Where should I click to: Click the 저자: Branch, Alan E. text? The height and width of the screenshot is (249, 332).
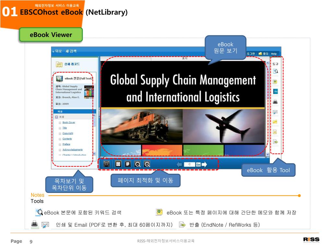tap(67, 97)
